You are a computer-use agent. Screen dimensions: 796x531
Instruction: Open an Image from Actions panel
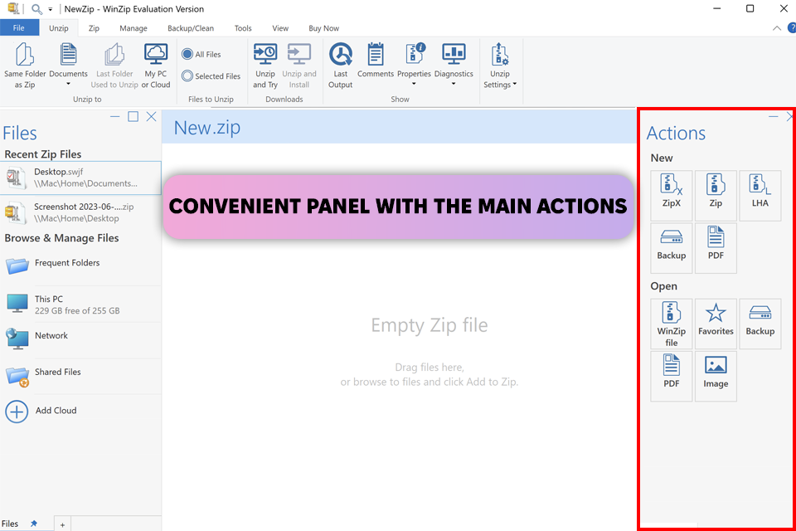pos(716,376)
